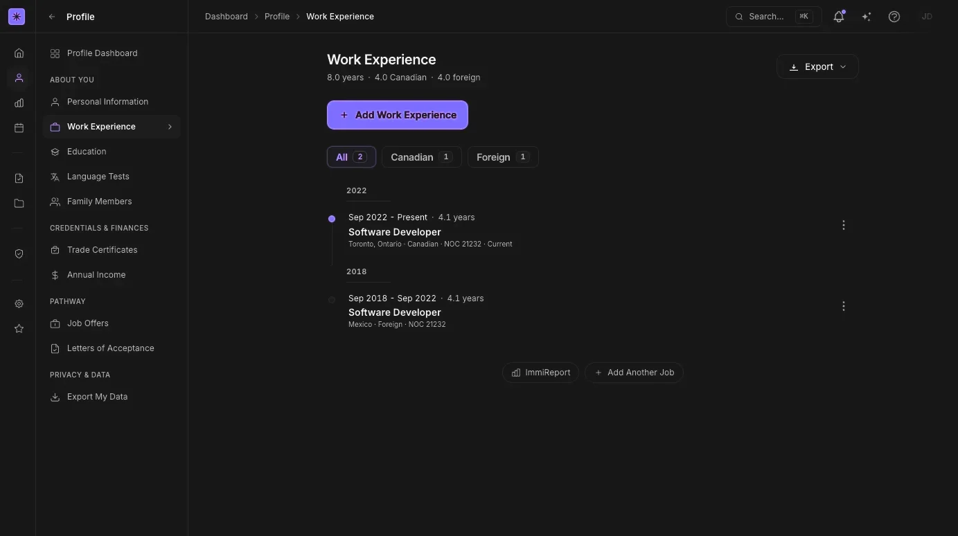Select the Sep 2022 timeline dot
958x536 pixels.
(332, 219)
